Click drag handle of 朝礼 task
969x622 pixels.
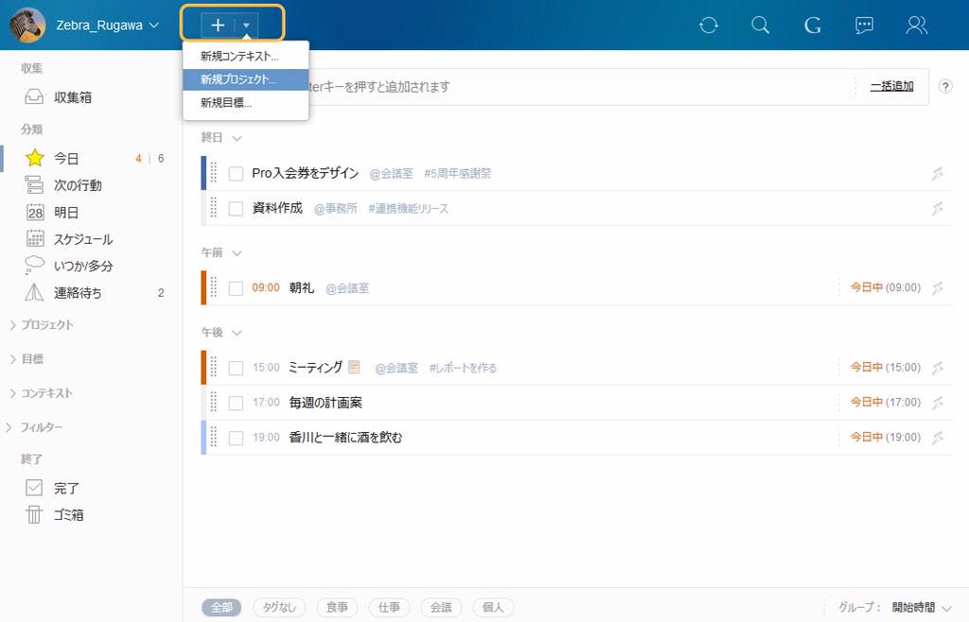coord(214,287)
